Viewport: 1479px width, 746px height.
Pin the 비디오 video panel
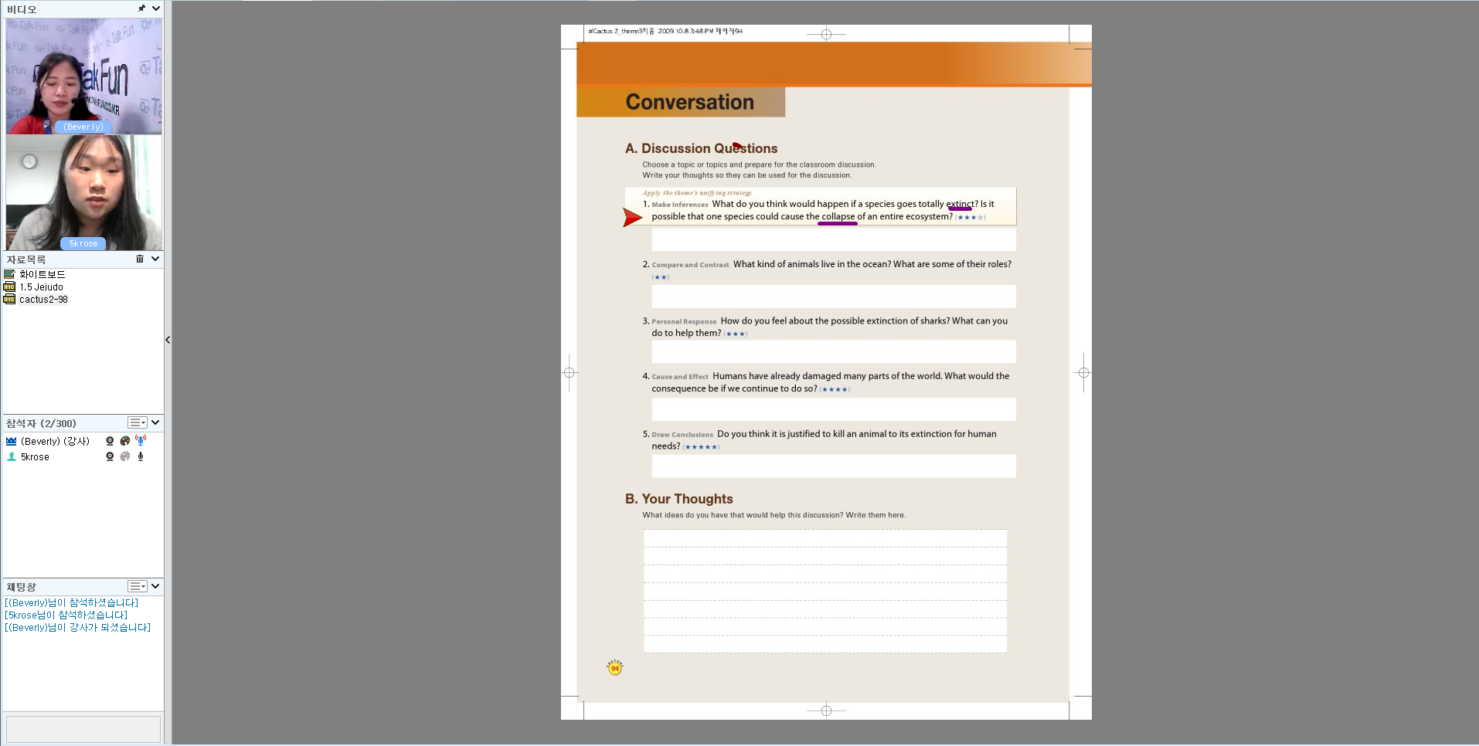pyautogui.click(x=141, y=8)
